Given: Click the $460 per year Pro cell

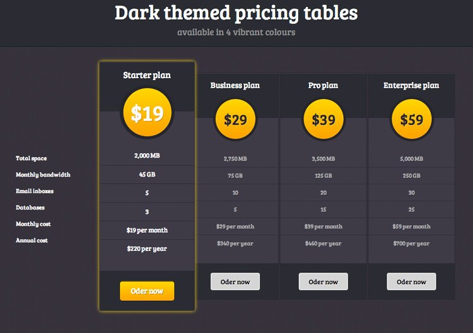Looking at the screenshot, I should 324,243.
